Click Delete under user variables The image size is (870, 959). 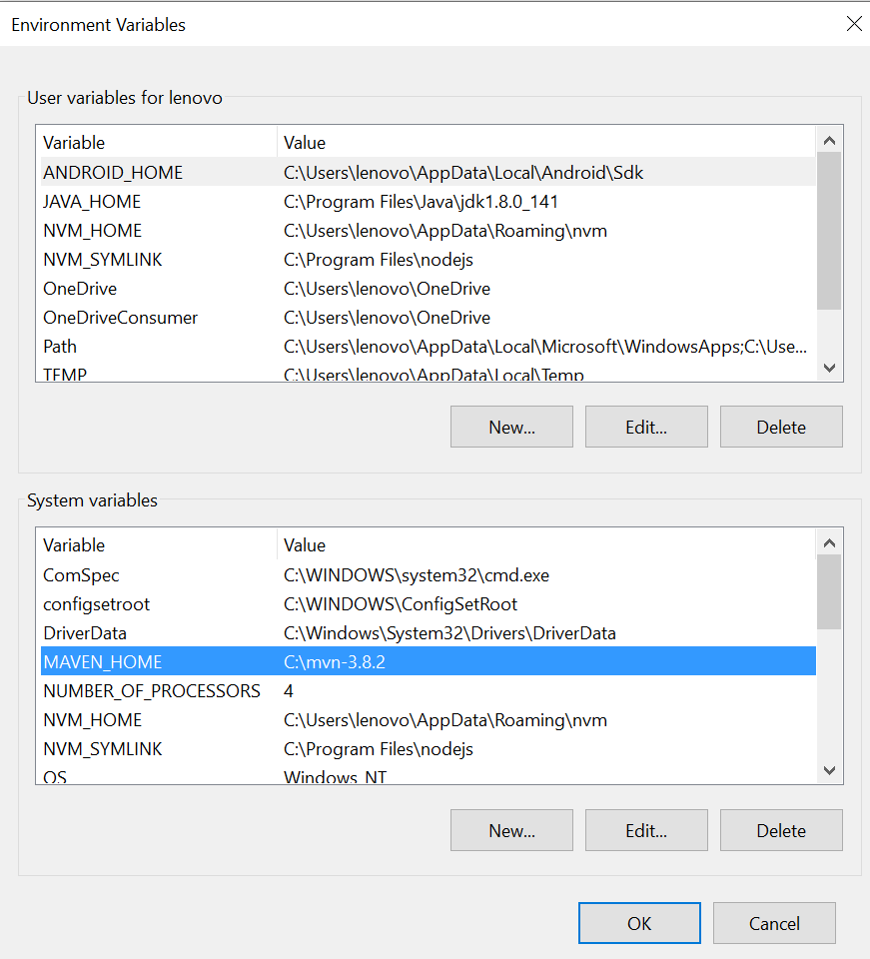tap(781, 427)
